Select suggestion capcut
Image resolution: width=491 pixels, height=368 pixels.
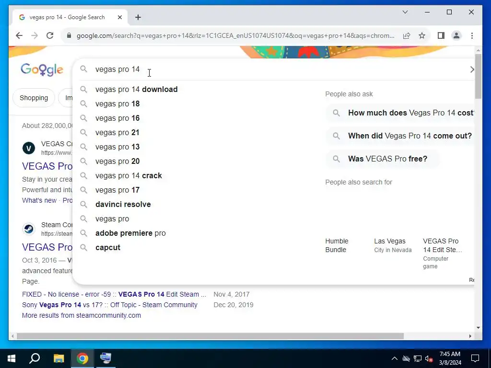pos(108,248)
